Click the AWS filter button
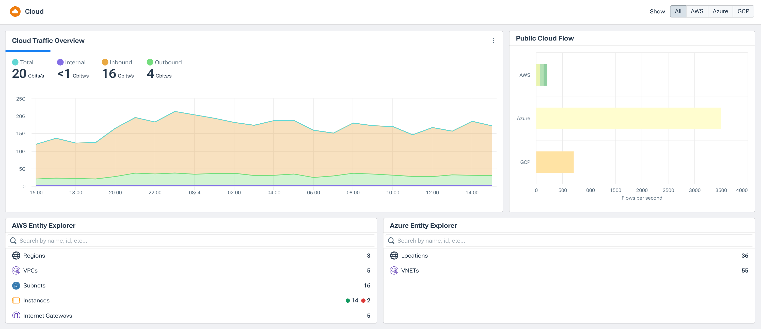 (x=697, y=11)
